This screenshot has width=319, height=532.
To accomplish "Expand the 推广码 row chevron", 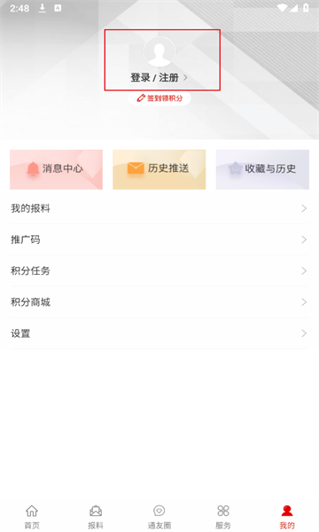I will click(304, 239).
